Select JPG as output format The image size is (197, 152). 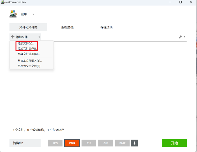[55, 143]
